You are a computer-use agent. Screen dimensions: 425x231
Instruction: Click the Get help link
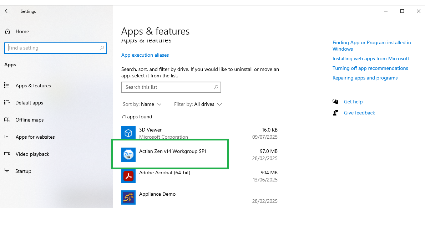tap(353, 102)
